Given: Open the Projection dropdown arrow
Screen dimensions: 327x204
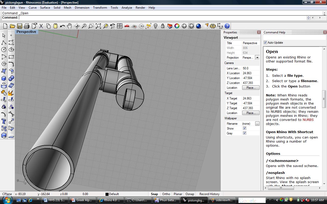Looking at the screenshot, I should [x=257, y=58].
